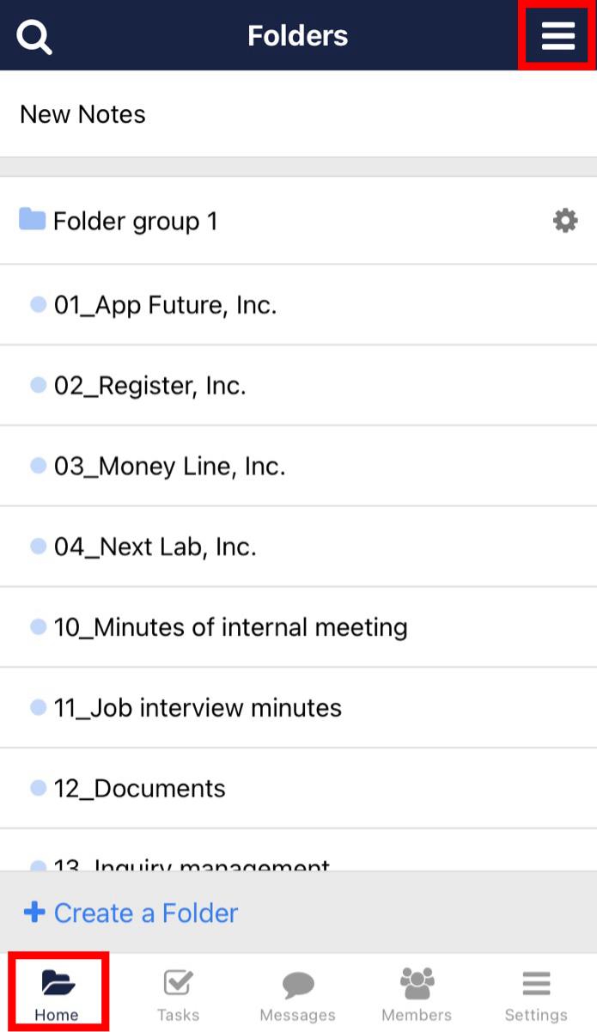Open New Notes

[83, 114]
